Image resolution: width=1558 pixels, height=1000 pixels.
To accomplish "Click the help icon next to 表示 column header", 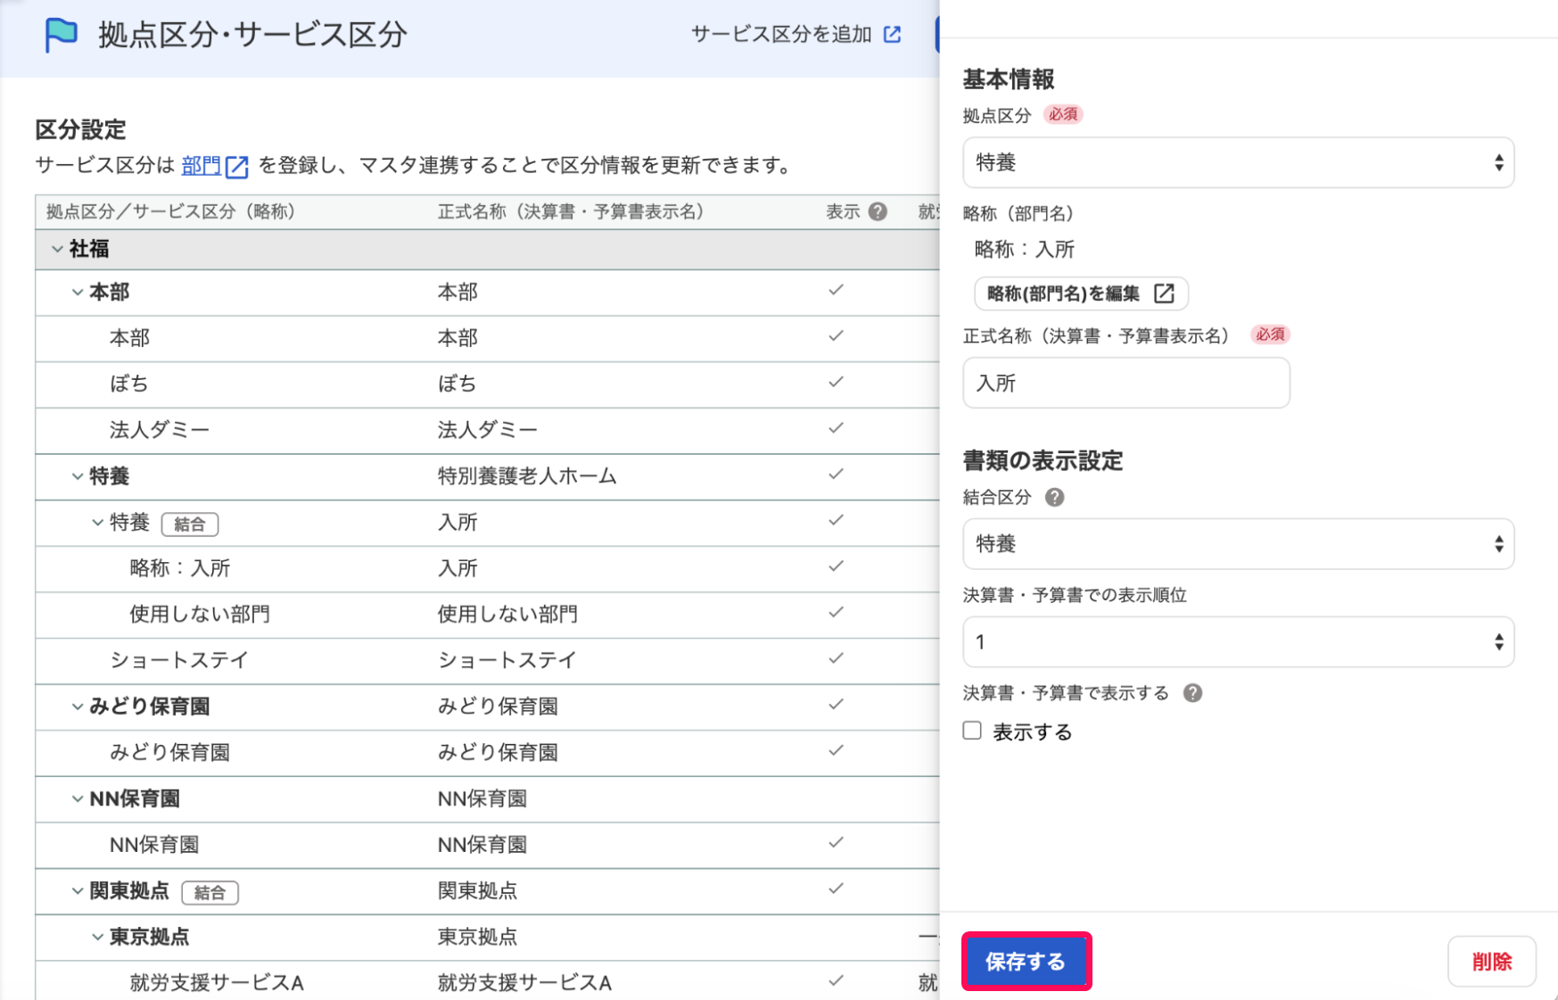I will 878,211.
